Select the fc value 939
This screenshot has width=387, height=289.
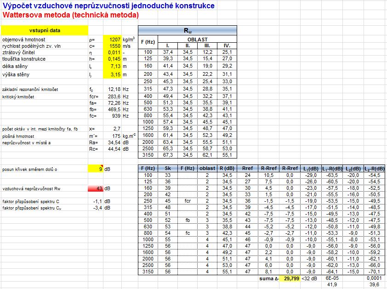point(116,116)
